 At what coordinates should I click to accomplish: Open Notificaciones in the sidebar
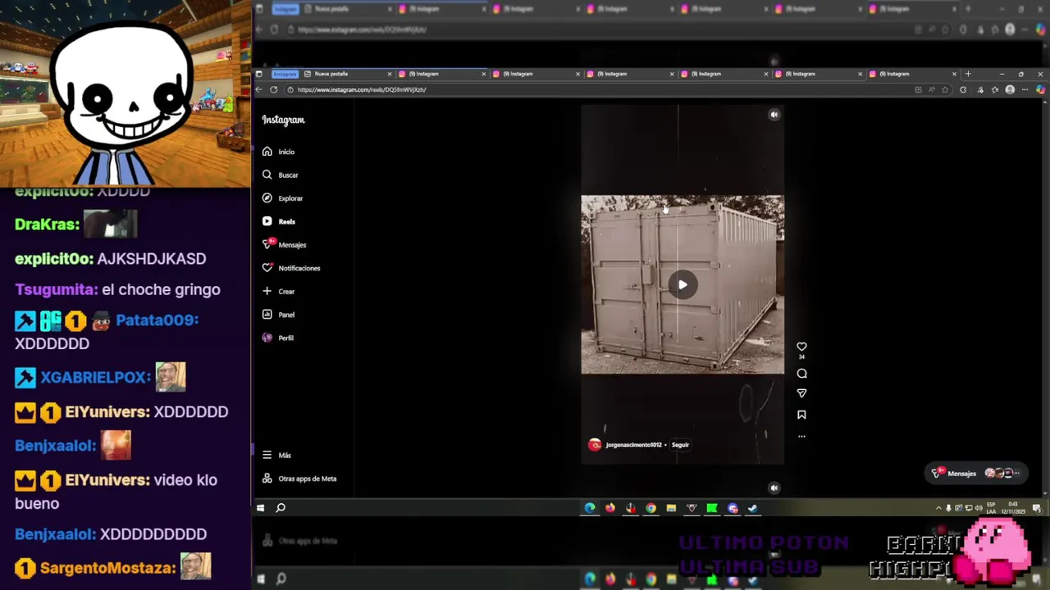click(x=291, y=268)
